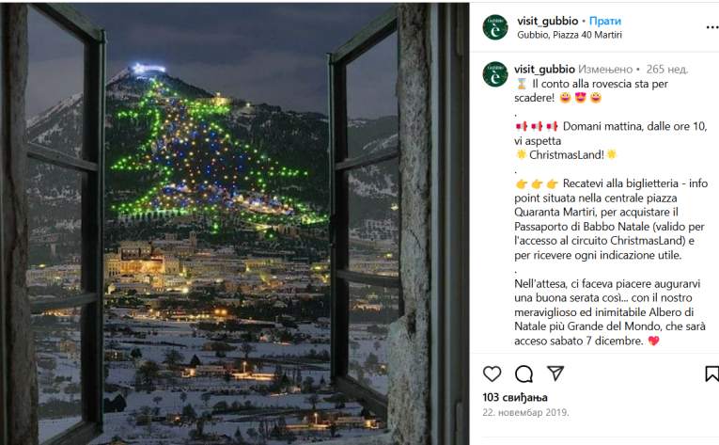The image size is (719, 445).
Task: Open comments with the speech bubble icon
Action: [x=524, y=373]
